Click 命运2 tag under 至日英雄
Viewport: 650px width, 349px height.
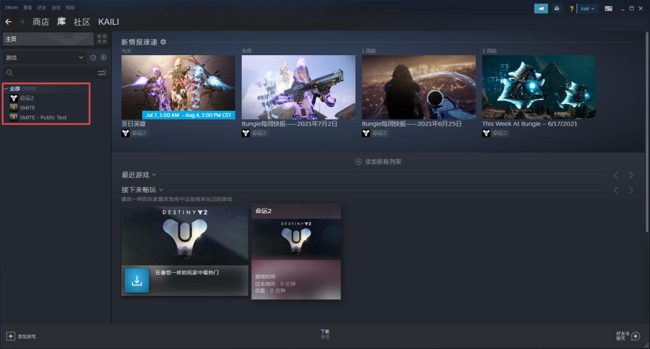[x=139, y=133]
